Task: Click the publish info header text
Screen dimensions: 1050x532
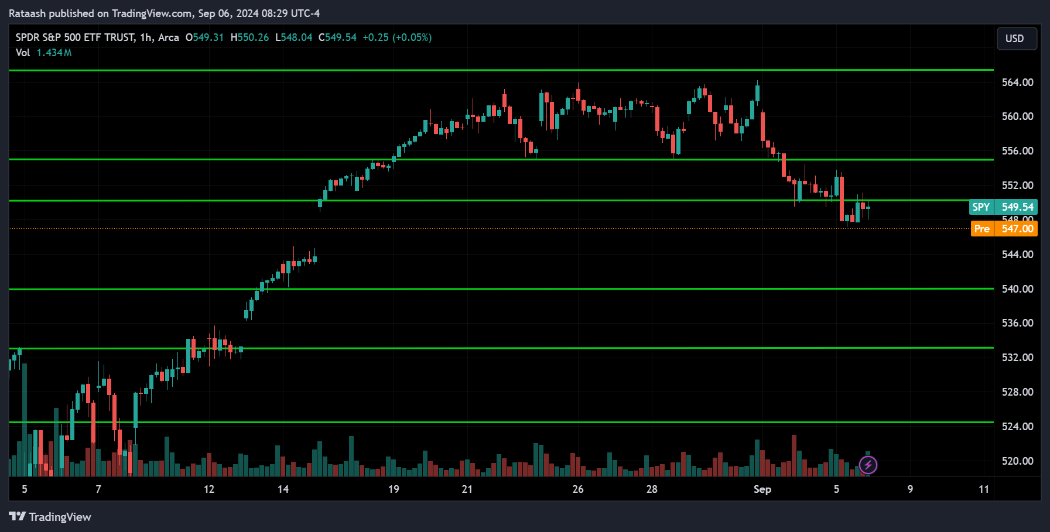Action: (x=165, y=13)
